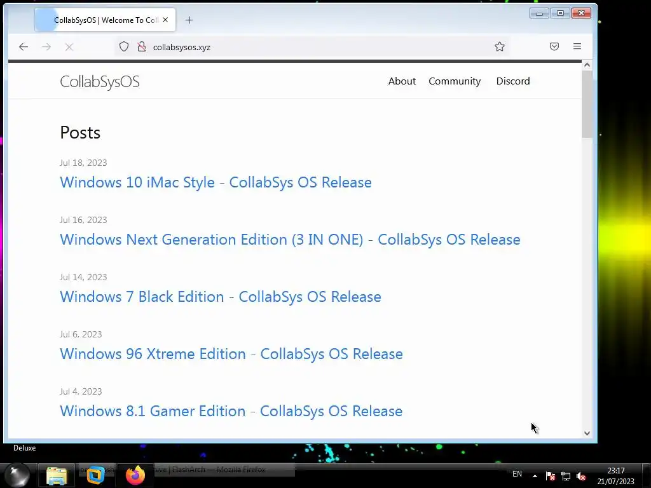Click the Jul 18, 2023 date text
This screenshot has height=488, width=651.
click(x=83, y=163)
